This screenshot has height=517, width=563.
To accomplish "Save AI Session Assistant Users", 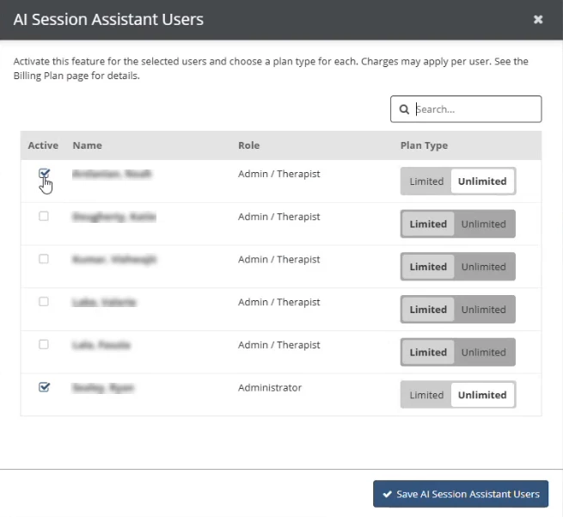I will tap(461, 494).
